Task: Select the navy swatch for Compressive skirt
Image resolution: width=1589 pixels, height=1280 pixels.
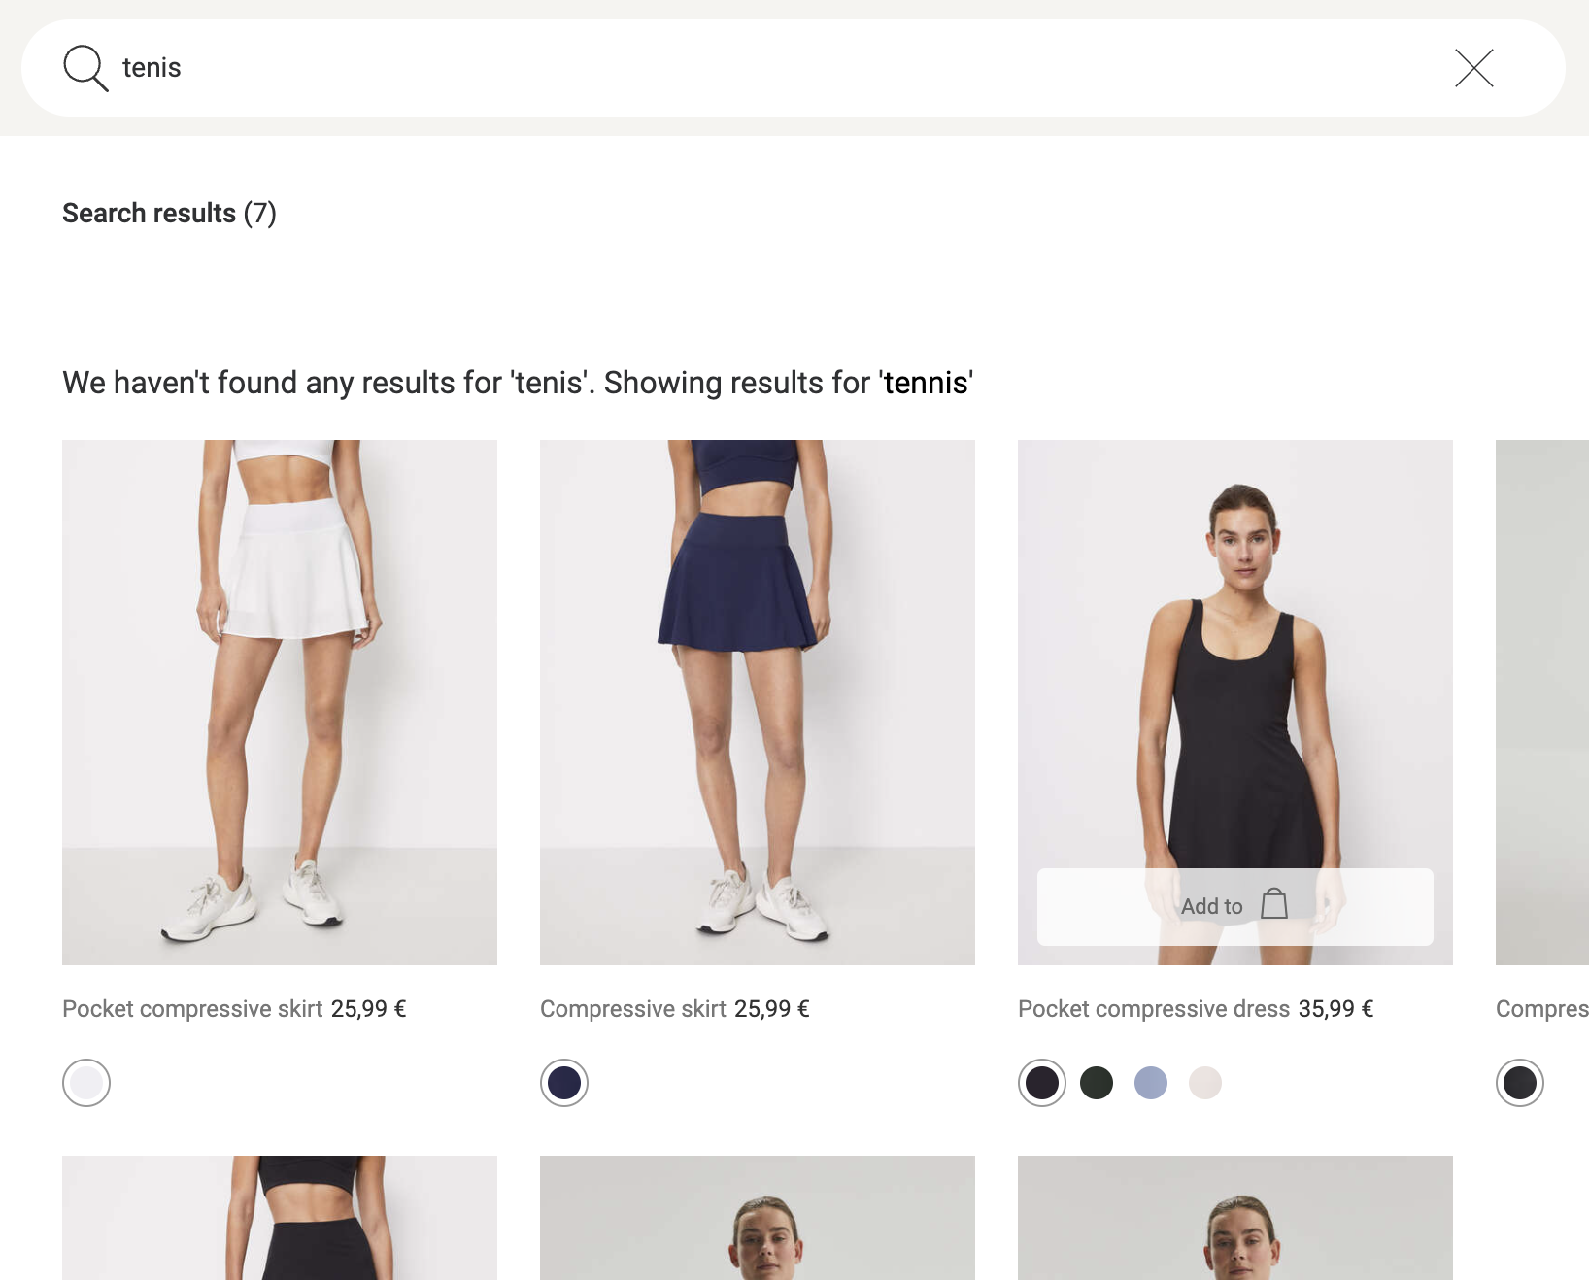Action: [564, 1083]
